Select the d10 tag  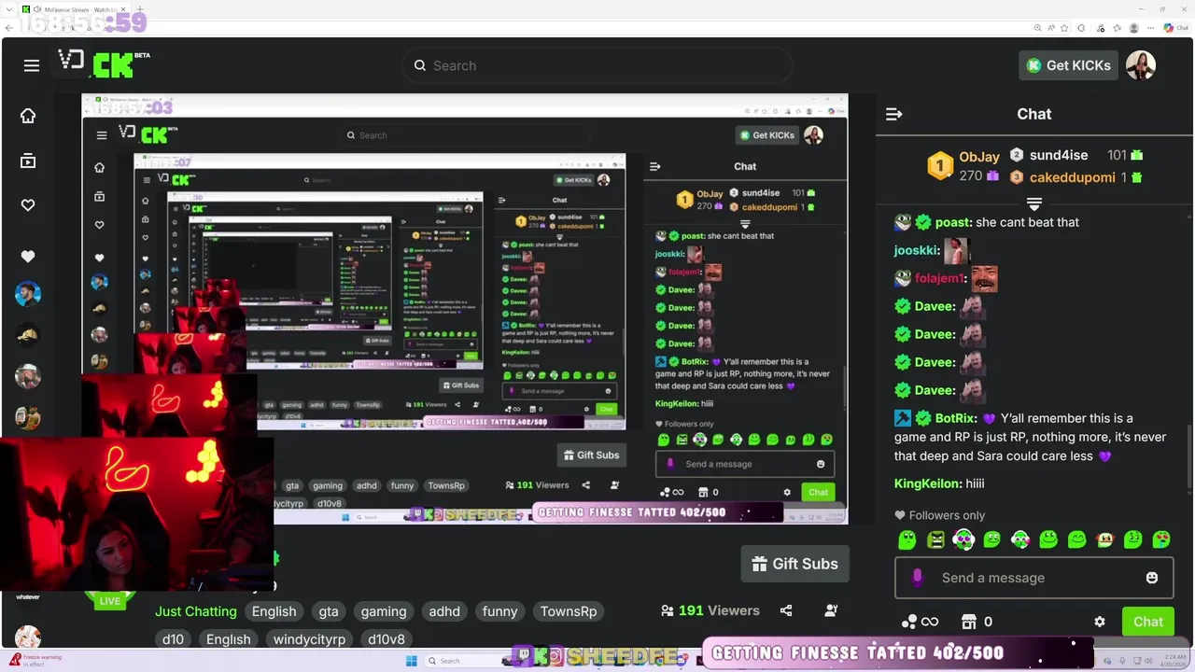click(x=173, y=639)
